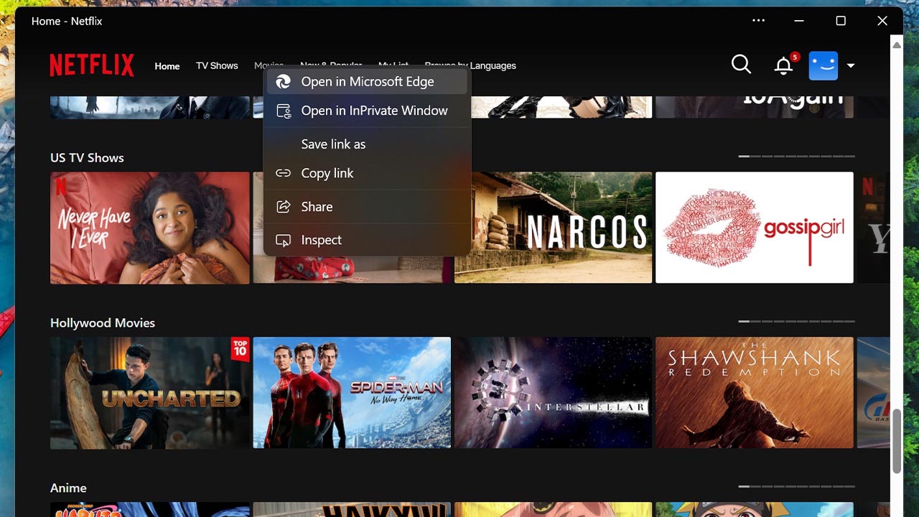The width and height of the screenshot is (919, 517).
Task: Switch to TV Shows navigation tab
Action: tap(217, 65)
